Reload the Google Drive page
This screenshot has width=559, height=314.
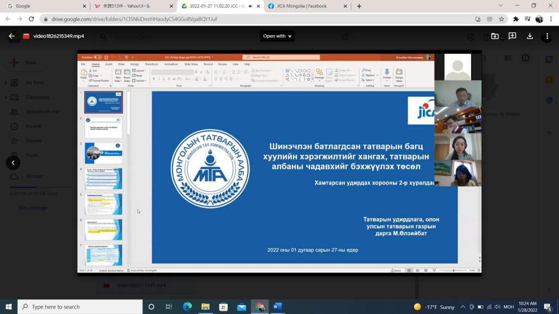tap(31, 19)
